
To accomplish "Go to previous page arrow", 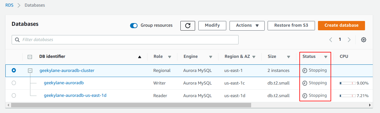I will pyautogui.click(x=331, y=40).
